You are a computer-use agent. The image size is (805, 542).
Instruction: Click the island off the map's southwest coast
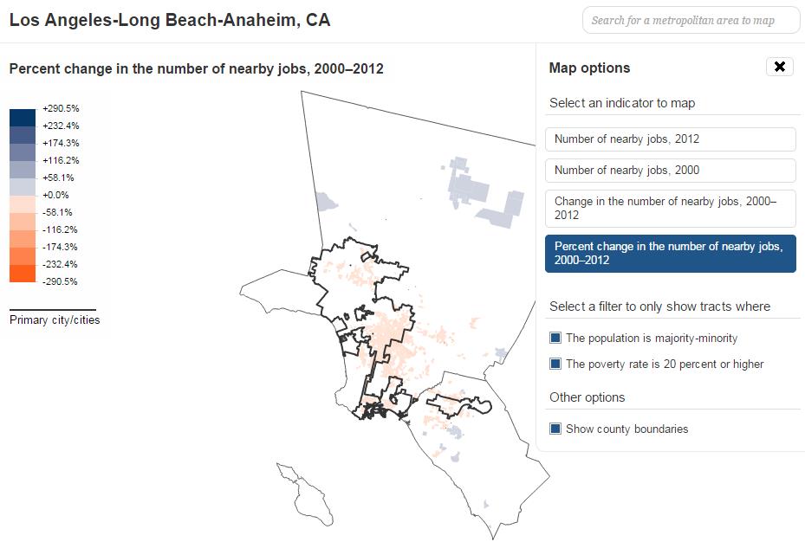pyautogui.click(x=309, y=498)
